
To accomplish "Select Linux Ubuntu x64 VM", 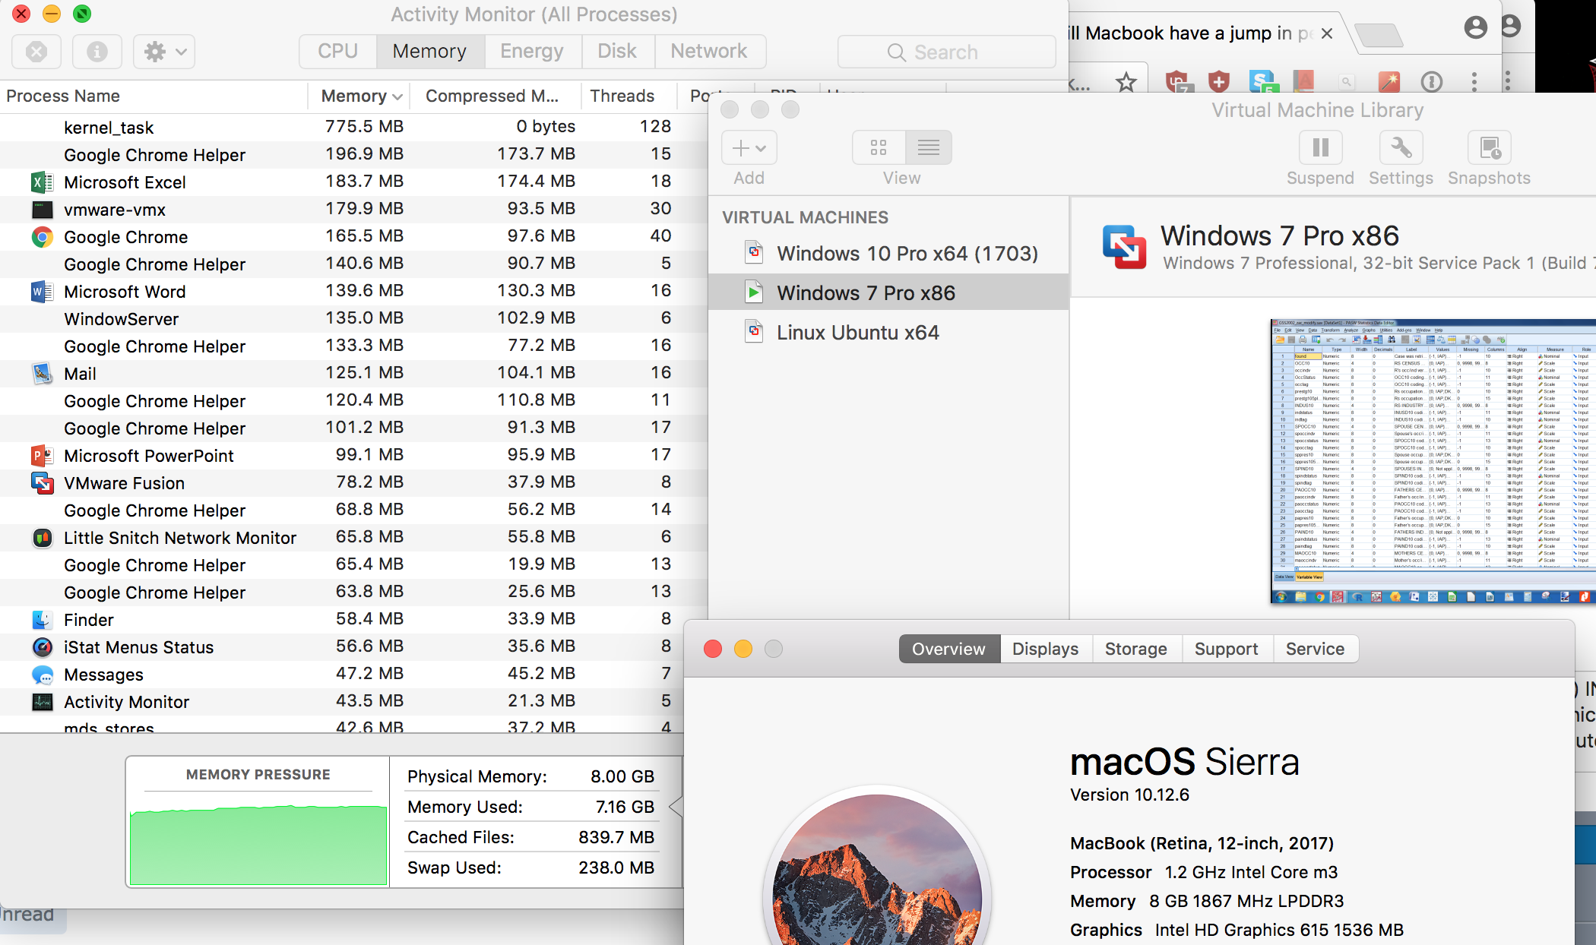I will pyautogui.click(x=888, y=332).
